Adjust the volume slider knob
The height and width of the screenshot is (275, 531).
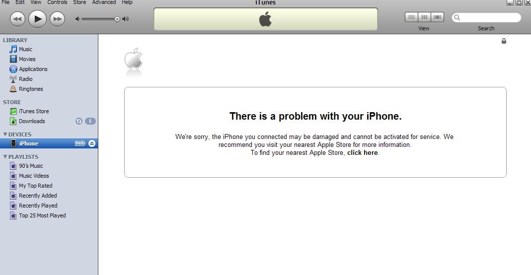(x=117, y=19)
